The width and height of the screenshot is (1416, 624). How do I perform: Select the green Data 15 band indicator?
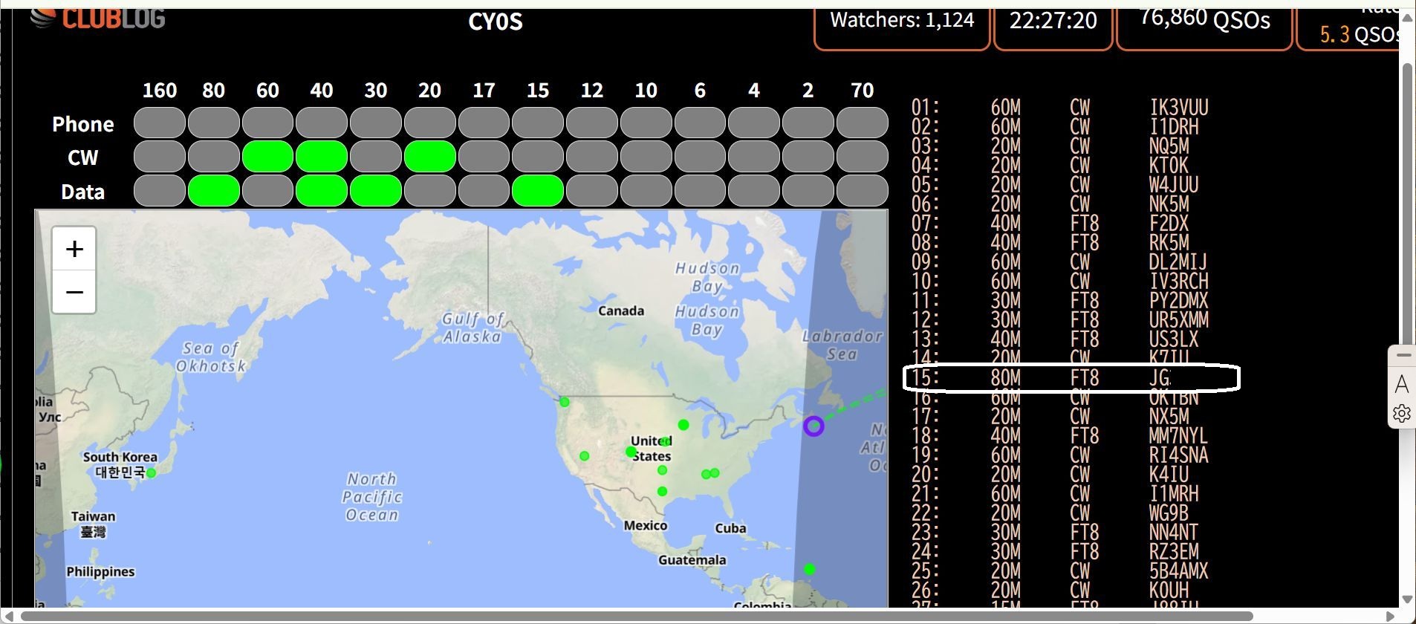coord(537,191)
